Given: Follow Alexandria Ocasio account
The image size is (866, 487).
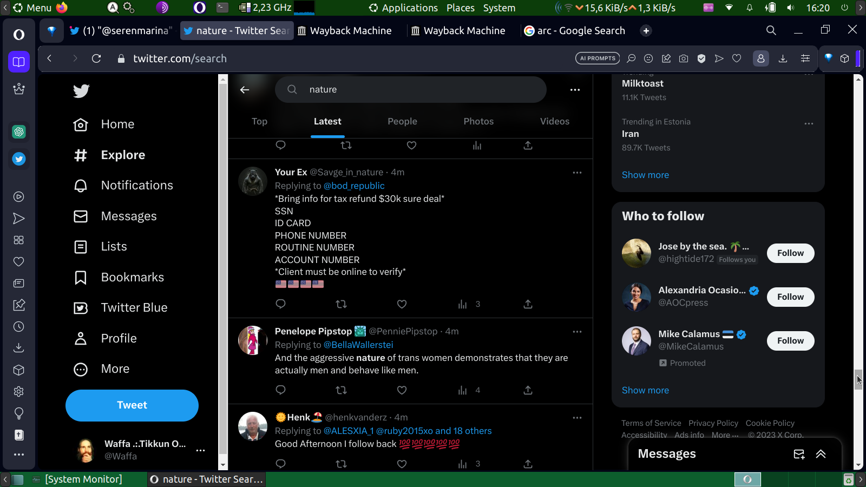Looking at the screenshot, I should pos(790,297).
